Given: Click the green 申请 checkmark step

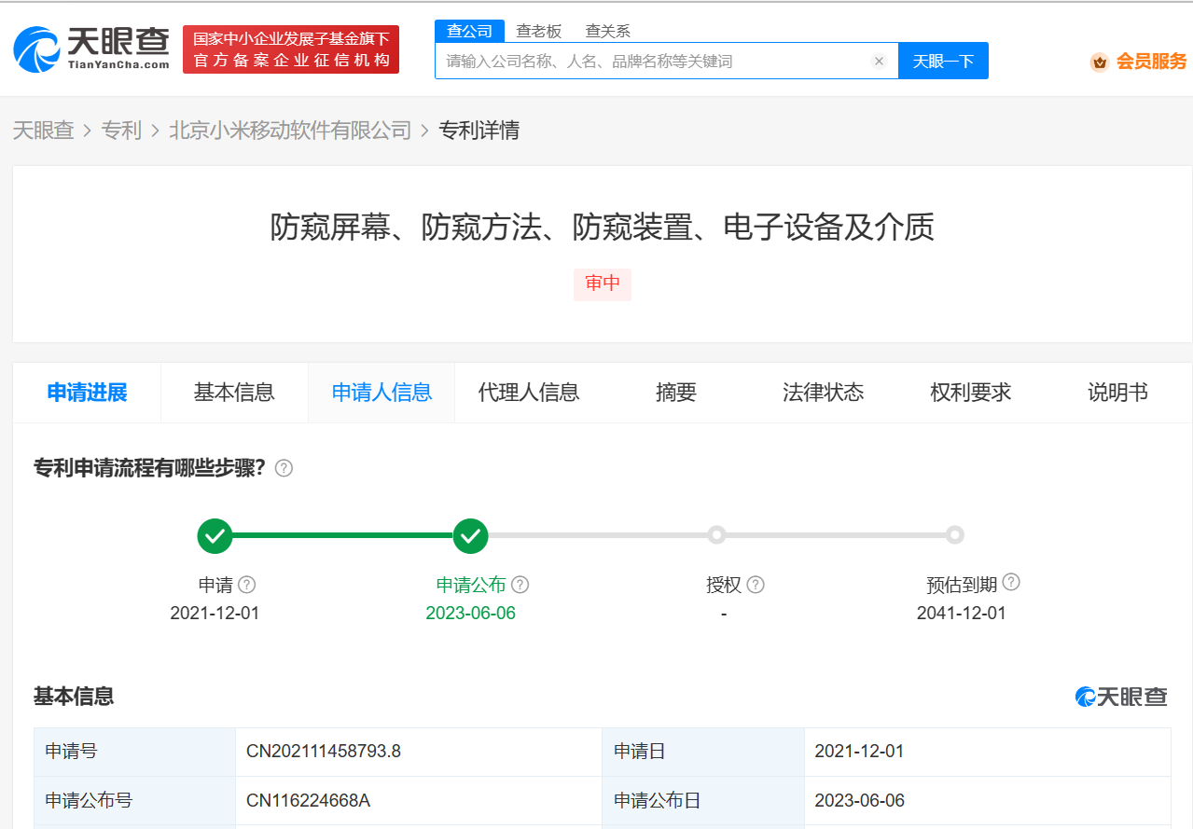Looking at the screenshot, I should click(x=215, y=535).
